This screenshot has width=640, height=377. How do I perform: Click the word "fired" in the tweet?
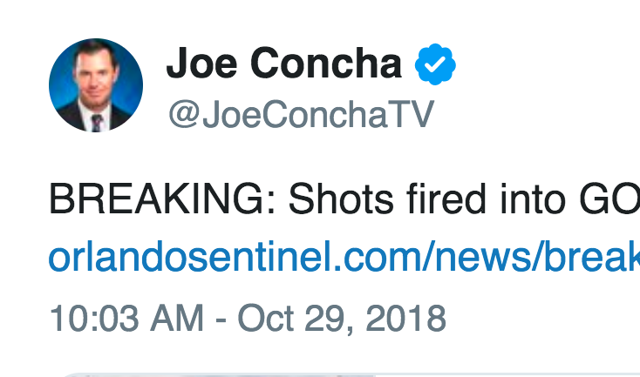pyautogui.click(x=446, y=199)
